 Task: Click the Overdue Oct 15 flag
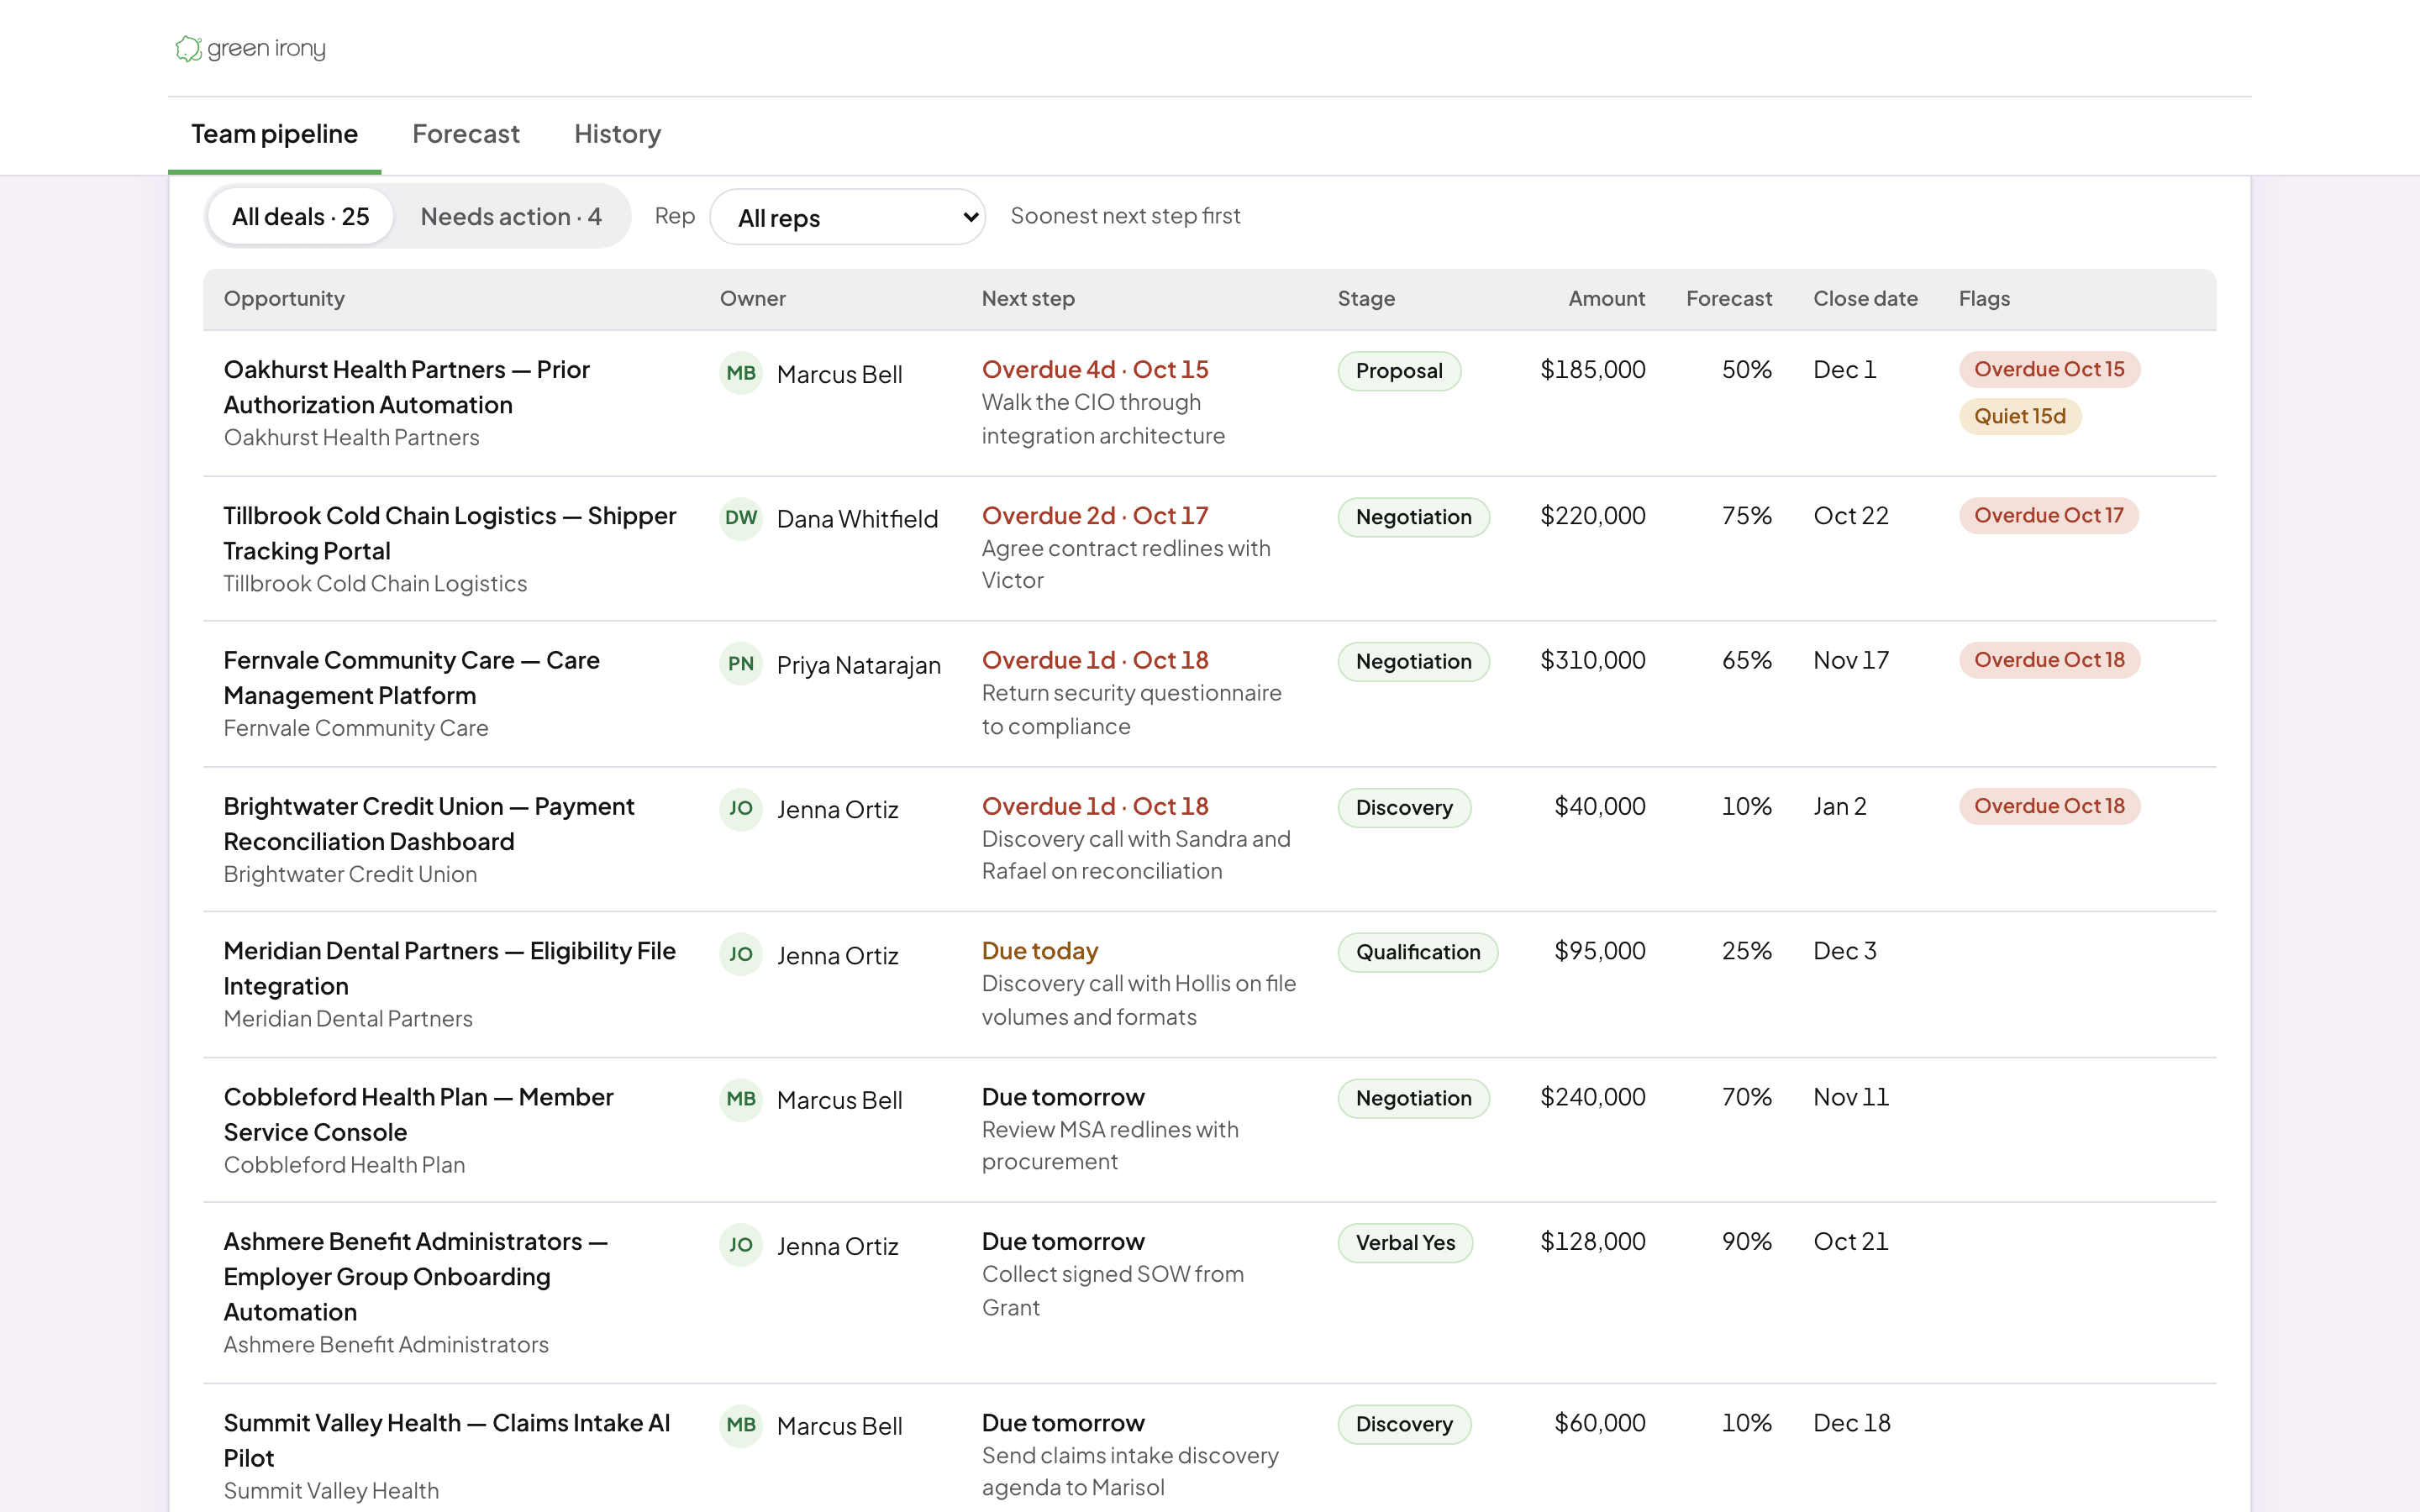click(x=2049, y=369)
